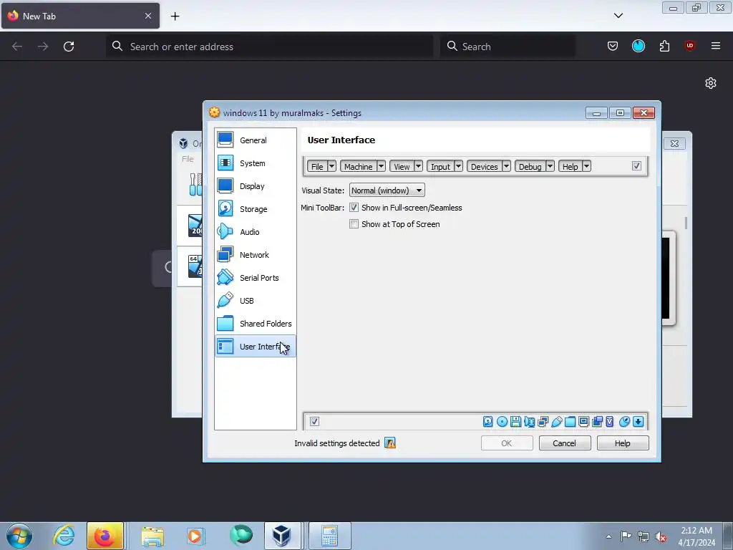Click the hard disk status bar indicator
The image size is (733, 550).
(x=488, y=421)
